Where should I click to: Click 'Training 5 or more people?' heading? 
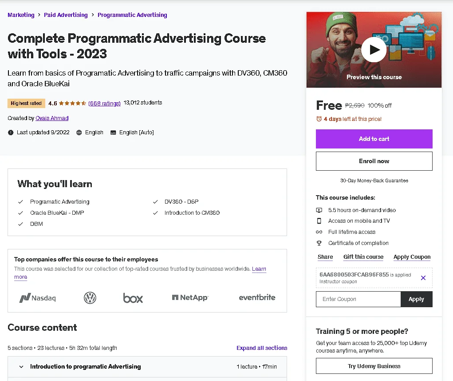(x=362, y=331)
